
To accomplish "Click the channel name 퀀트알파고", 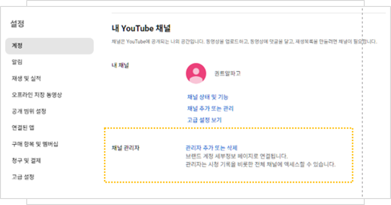I will tap(227, 74).
